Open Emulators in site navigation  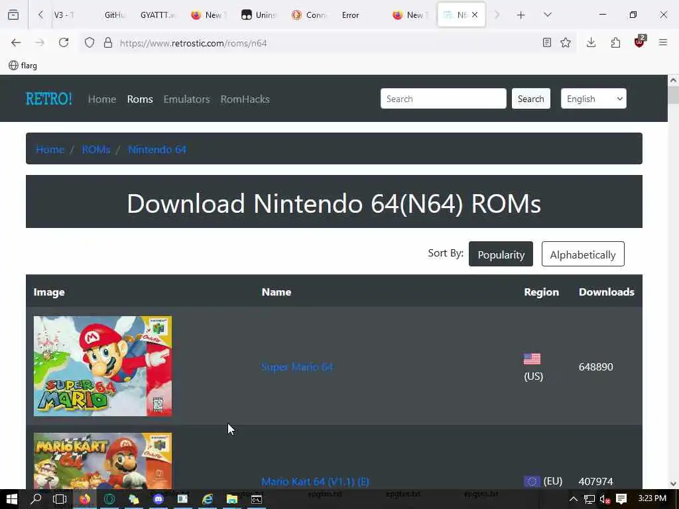(x=186, y=99)
